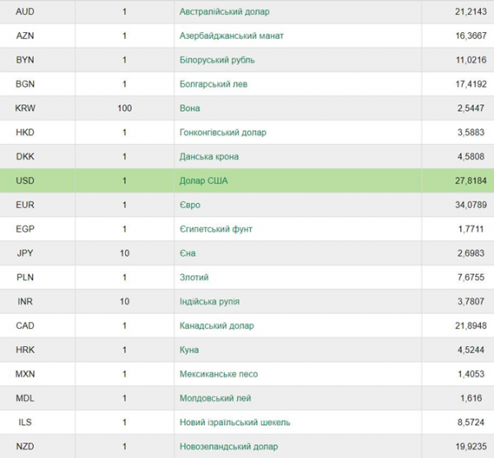The width and height of the screenshot is (494, 458).
Task: Open the Данська крона link
Action: pos(209,157)
